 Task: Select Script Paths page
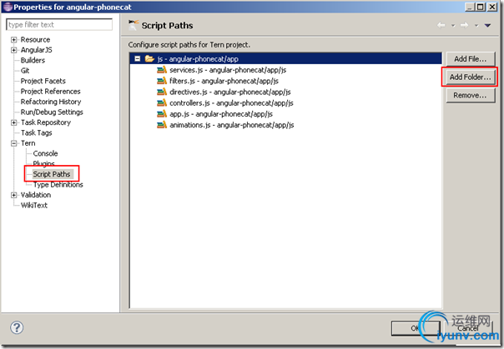click(52, 174)
